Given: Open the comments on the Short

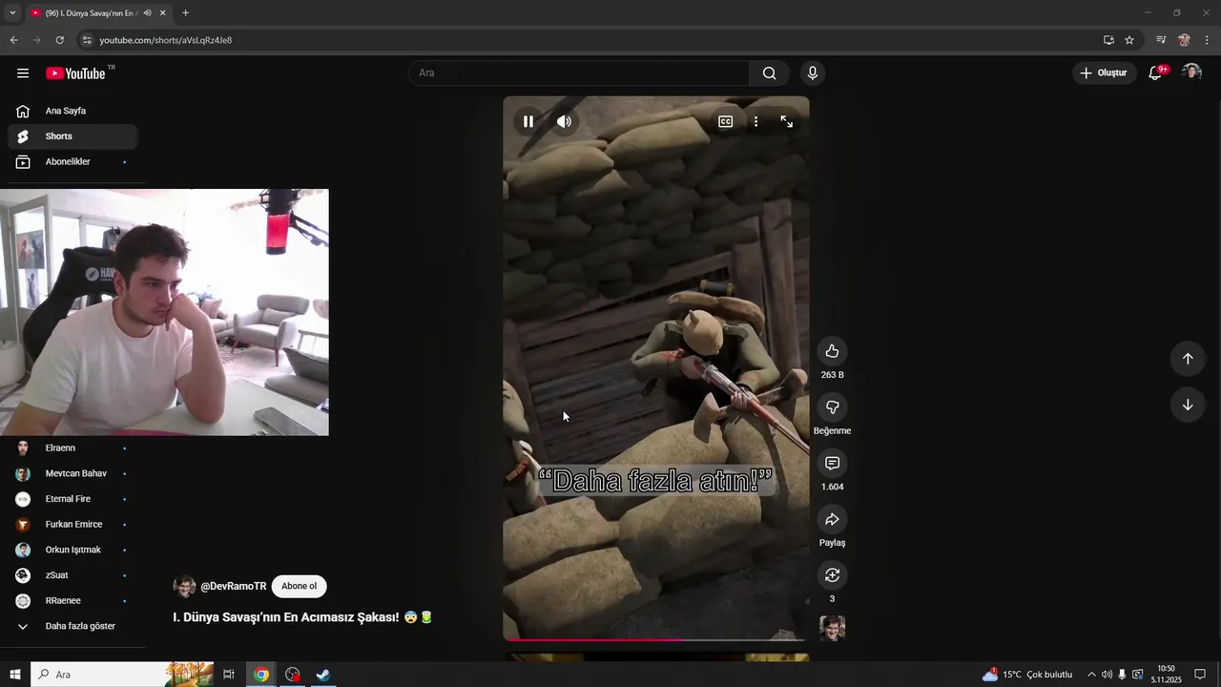Looking at the screenshot, I should [832, 463].
